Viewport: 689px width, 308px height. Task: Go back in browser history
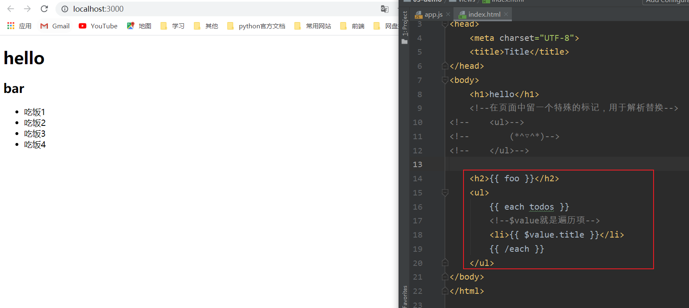pyautogui.click(x=11, y=9)
